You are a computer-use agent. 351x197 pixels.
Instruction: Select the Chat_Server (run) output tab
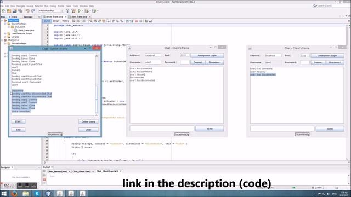(57, 171)
